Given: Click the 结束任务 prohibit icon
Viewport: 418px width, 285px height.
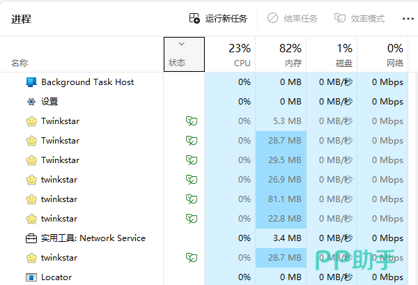Looking at the screenshot, I should [272, 18].
